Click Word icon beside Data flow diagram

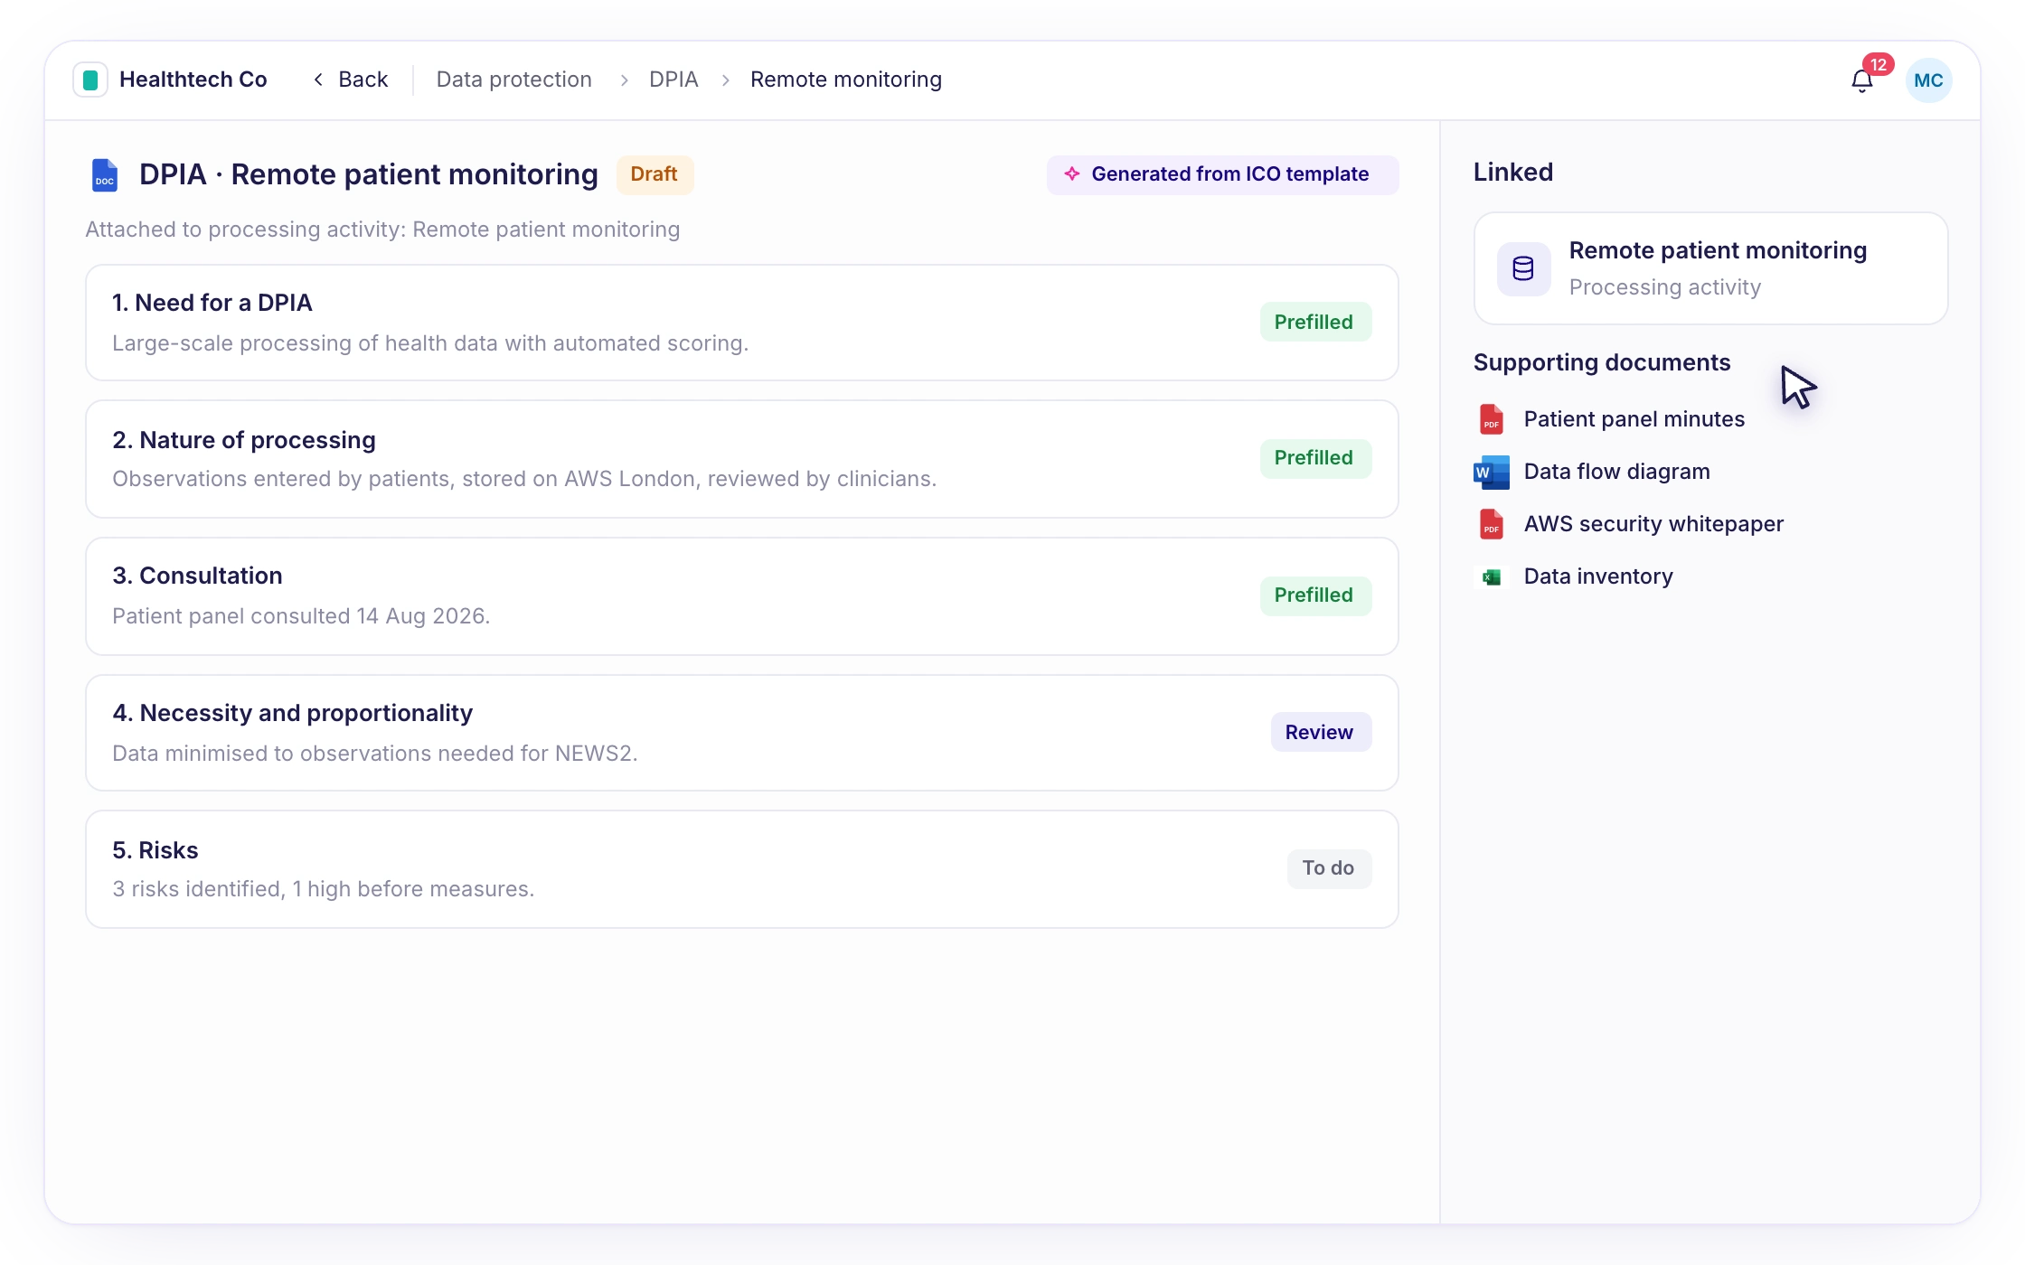click(x=1492, y=472)
